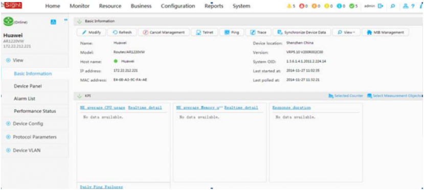
Task: Open the System menu
Action: pos(241,6)
